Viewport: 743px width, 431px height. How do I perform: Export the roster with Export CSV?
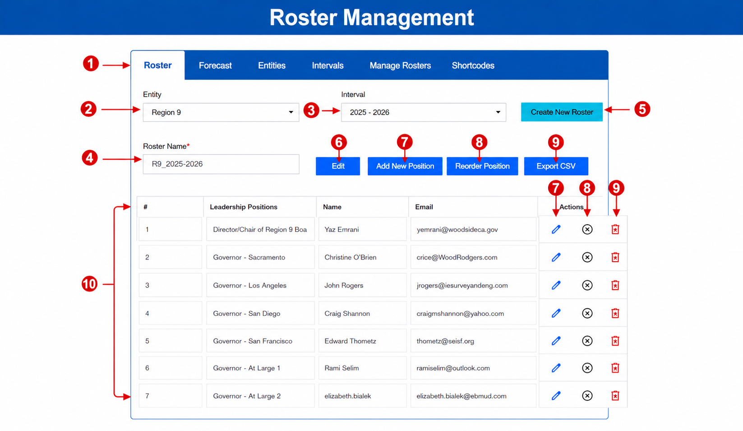point(556,166)
